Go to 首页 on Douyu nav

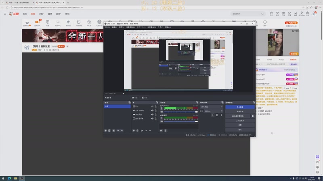(25, 14)
